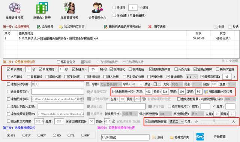The width and height of the screenshot is (240, 142).
Task: Click the font picker icon before 字体
Action: tap(88, 84)
